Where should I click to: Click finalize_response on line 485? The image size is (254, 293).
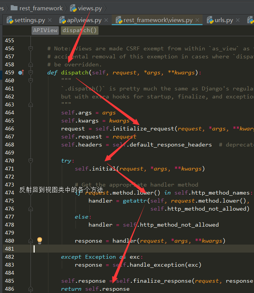click(x=162, y=281)
